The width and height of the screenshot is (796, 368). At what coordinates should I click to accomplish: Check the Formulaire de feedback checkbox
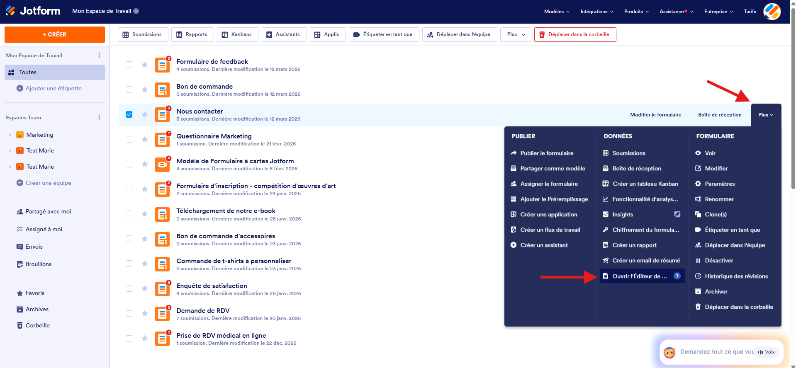129,65
